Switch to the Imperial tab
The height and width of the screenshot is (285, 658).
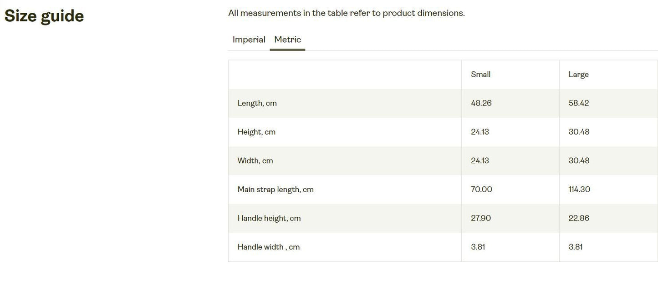pyautogui.click(x=249, y=40)
